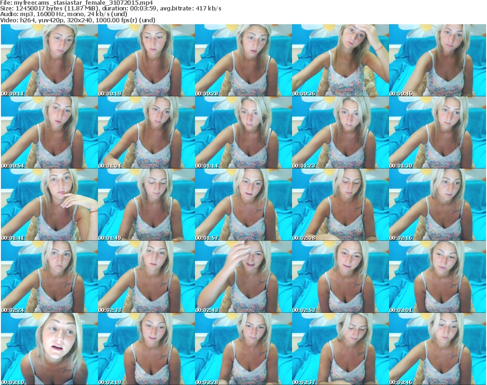This screenshot has width=487, height=385.
Task: Click the Video h264 info line
Action: [x=78, y=20]
